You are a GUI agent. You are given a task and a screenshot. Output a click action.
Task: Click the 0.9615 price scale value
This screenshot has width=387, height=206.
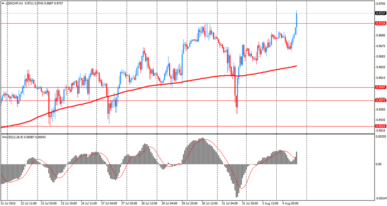tap(380, 78)
